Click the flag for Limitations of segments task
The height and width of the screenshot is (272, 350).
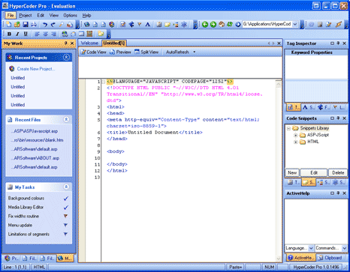[x=65, y=235]
